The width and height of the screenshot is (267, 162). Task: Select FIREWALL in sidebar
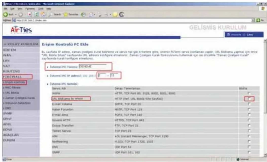pos(12,77)
